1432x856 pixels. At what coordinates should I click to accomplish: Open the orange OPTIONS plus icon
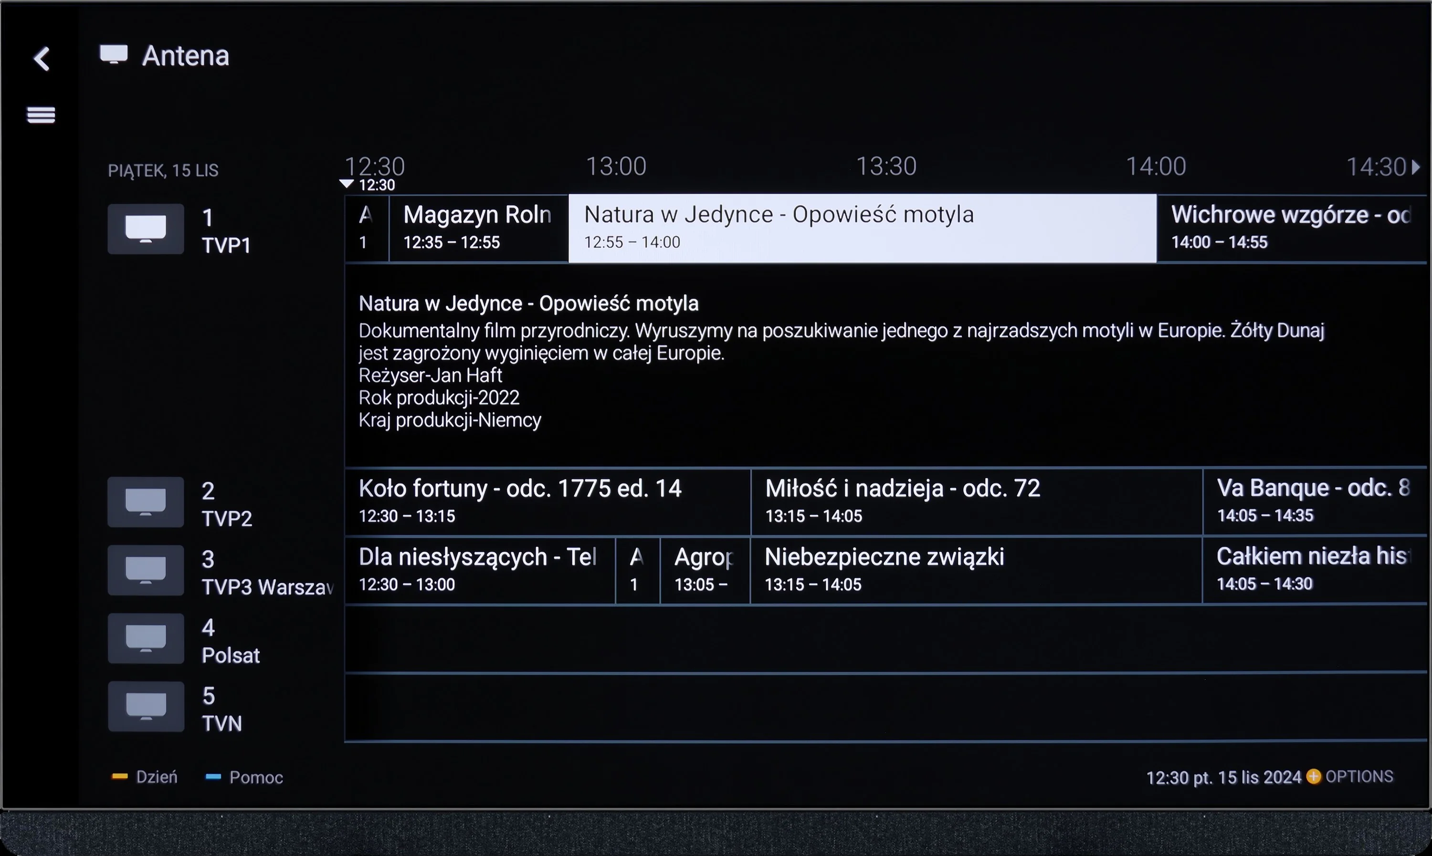1314,776
